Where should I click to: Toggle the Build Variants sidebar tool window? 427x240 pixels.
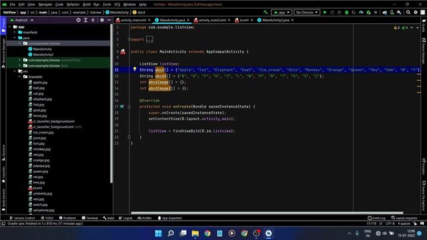click(x=3, y=200)
